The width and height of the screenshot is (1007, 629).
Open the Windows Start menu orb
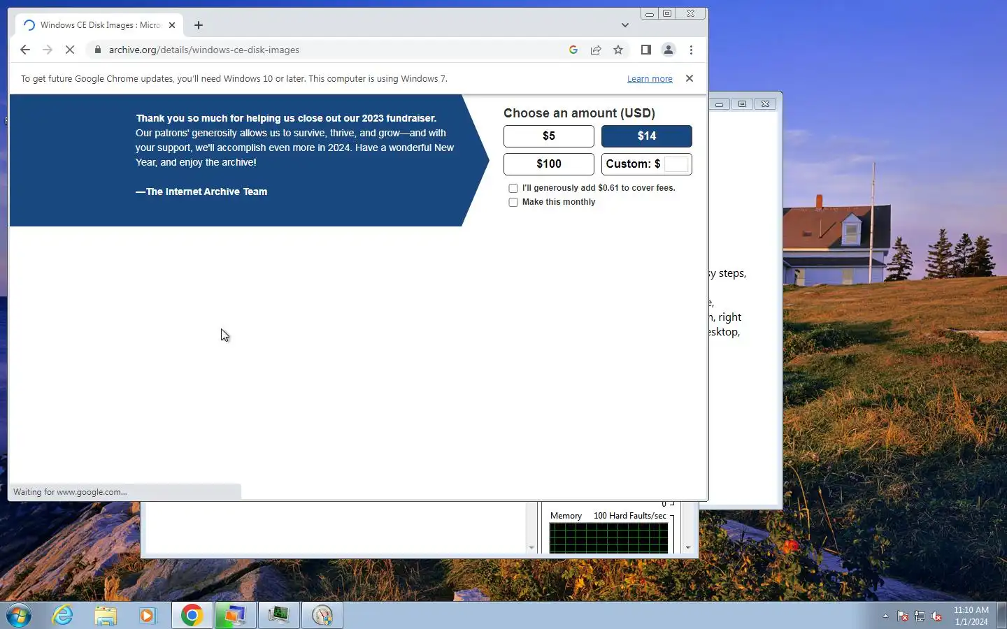[19, 616]
